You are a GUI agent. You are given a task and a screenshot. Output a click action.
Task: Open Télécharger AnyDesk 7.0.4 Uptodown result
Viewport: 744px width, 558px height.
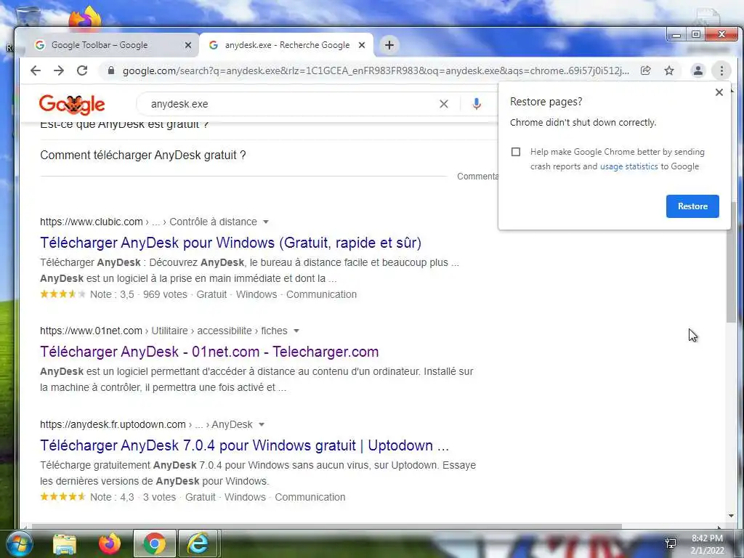pyautogui.click(x=244, y=445)
